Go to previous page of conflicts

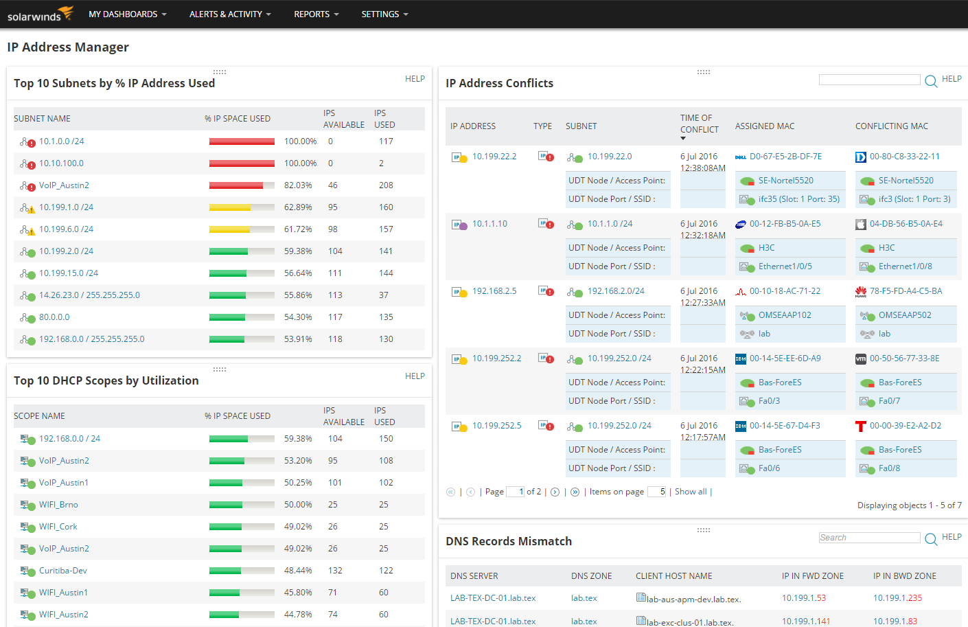(x=470, y=492)
